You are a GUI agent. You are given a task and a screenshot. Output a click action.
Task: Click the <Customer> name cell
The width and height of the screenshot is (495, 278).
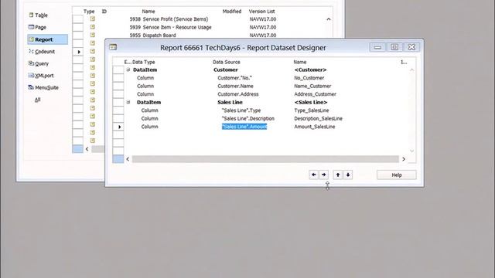coord(310,69)
